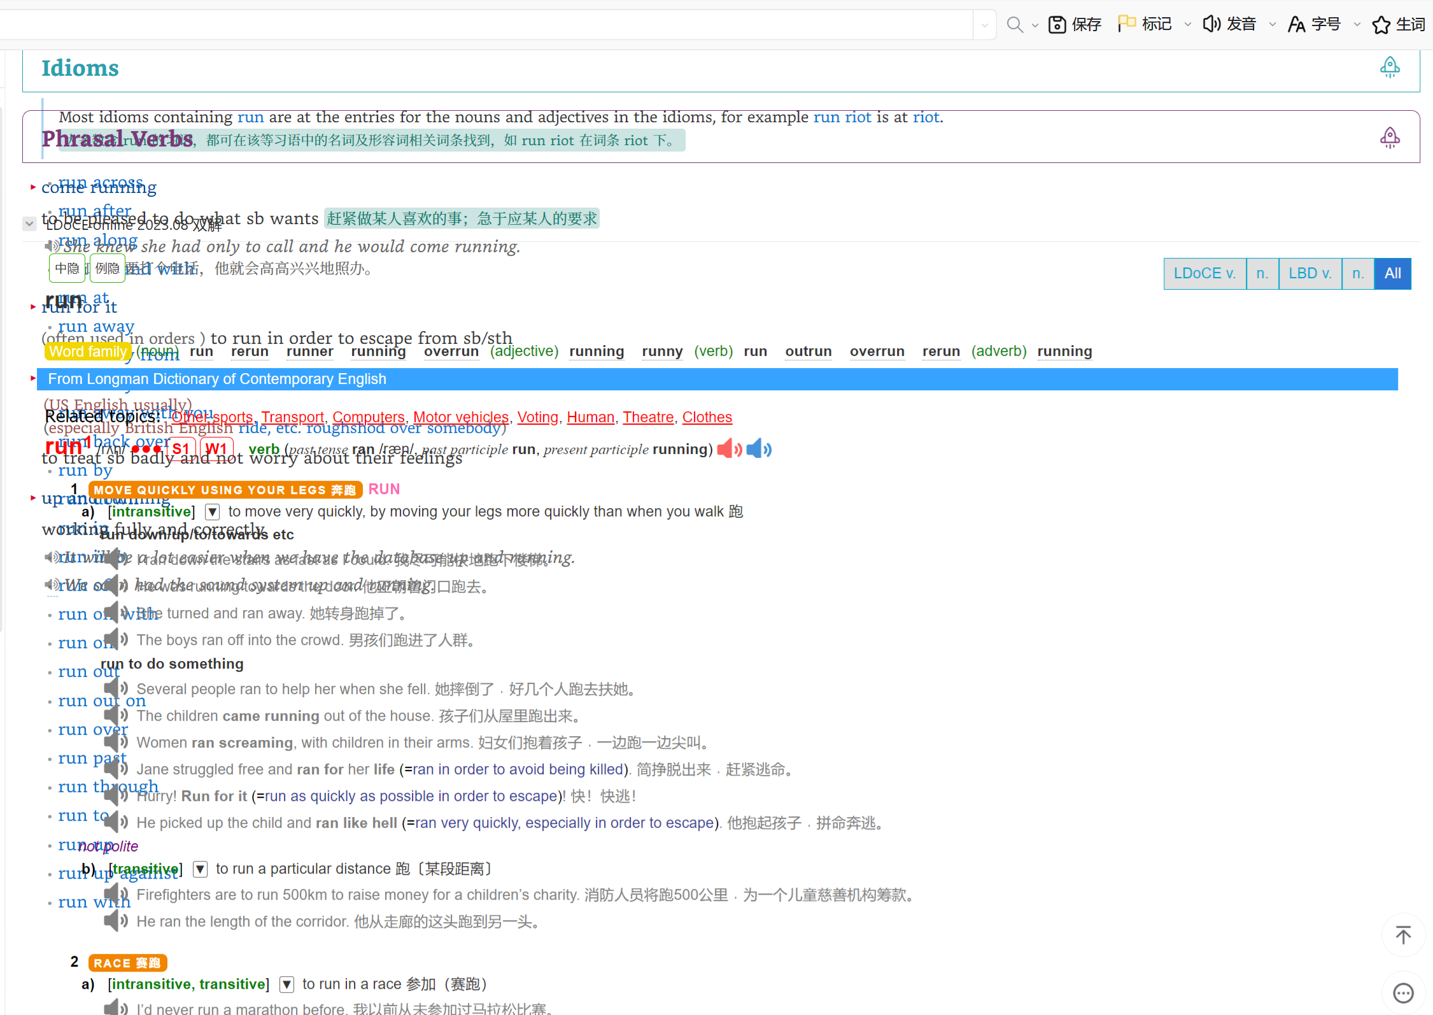Viewport: 1433px width, 1015px height.
Task: Open the Motor vehicles related topic link
Action: coord(460,417)
